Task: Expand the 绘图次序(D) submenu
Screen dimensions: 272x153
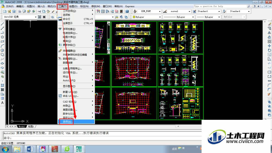Action: pyautogui.click(x=76, y=37)
